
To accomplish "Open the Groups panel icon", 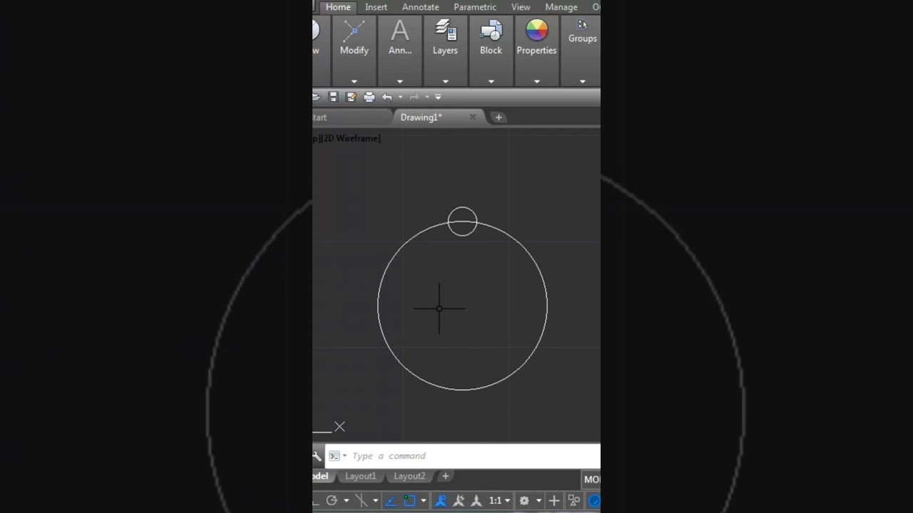I will click(582, 24).
